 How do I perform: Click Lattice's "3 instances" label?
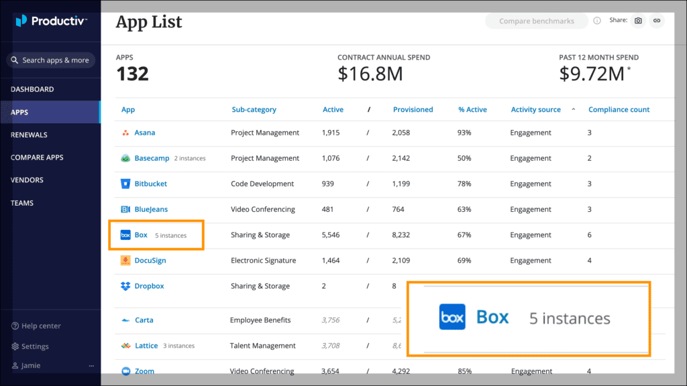coord(178,346)
